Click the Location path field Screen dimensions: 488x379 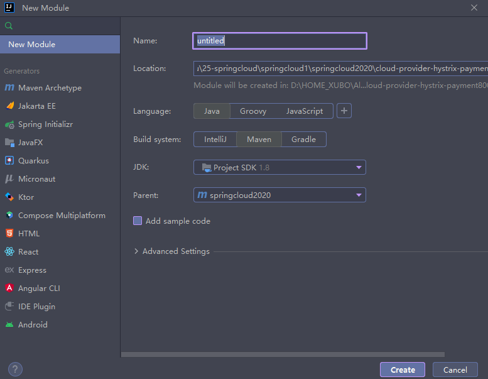(x=341, y=69)
